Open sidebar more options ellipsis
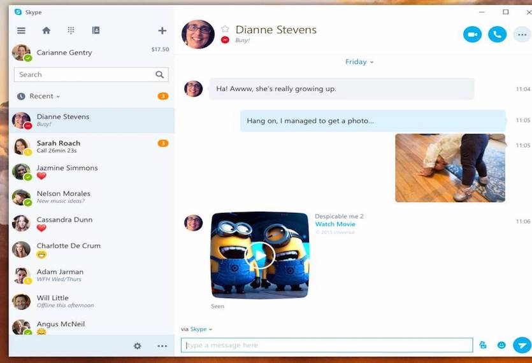The width and height of the screenshot is (532, 363). coord(162,346)
